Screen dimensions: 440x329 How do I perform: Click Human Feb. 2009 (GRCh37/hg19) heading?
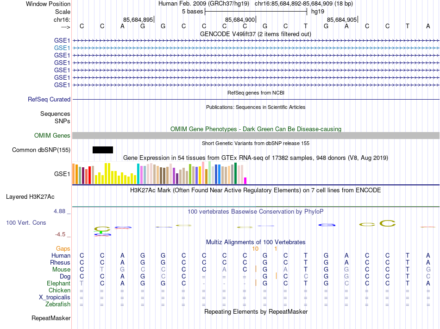click(204, 4)
